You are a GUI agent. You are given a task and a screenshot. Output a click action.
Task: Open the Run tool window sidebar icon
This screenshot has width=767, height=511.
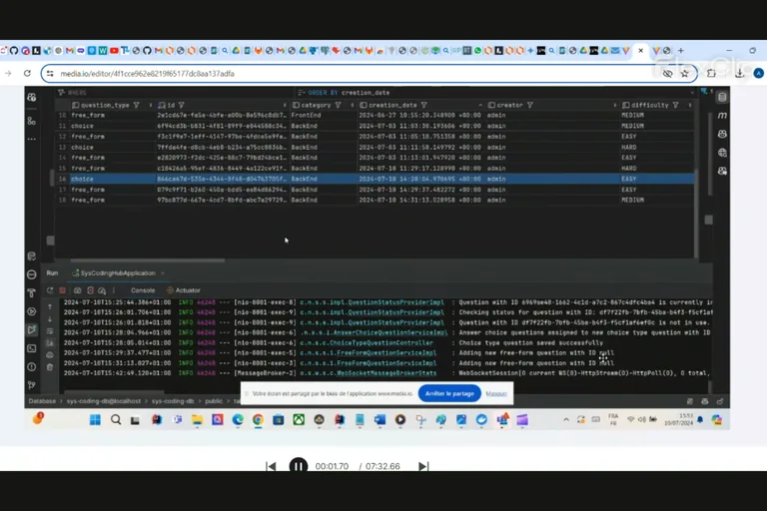[32, 330]
